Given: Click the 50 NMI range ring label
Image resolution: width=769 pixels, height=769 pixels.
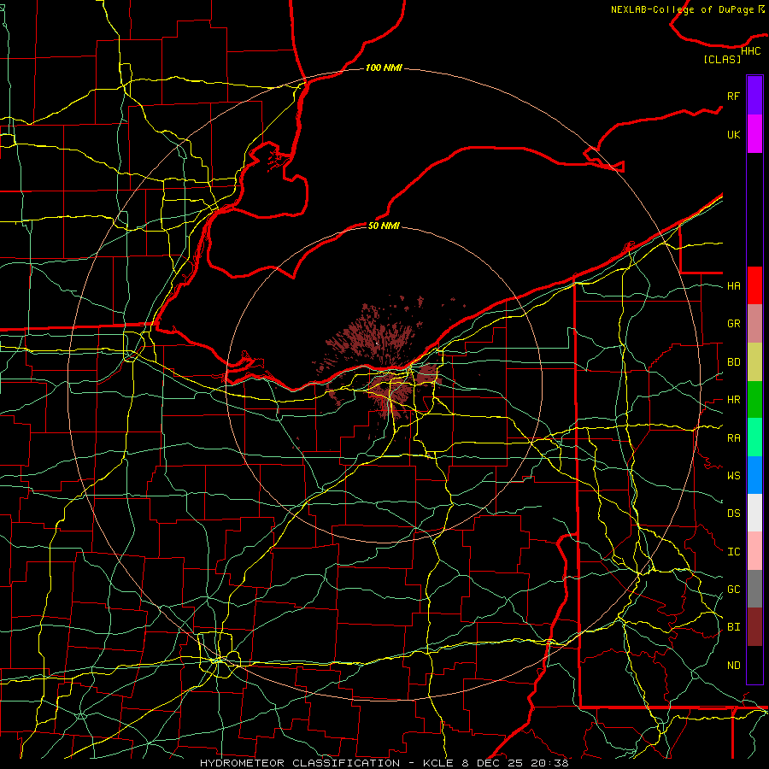Looking at the screenshot, I should (x=384, y=226).
